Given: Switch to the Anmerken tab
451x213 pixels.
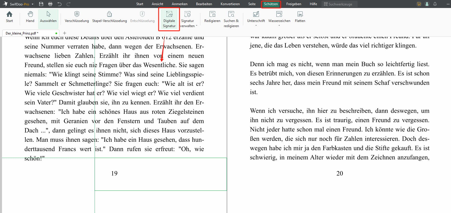Looking at the screenshot, I should (179, 4).
